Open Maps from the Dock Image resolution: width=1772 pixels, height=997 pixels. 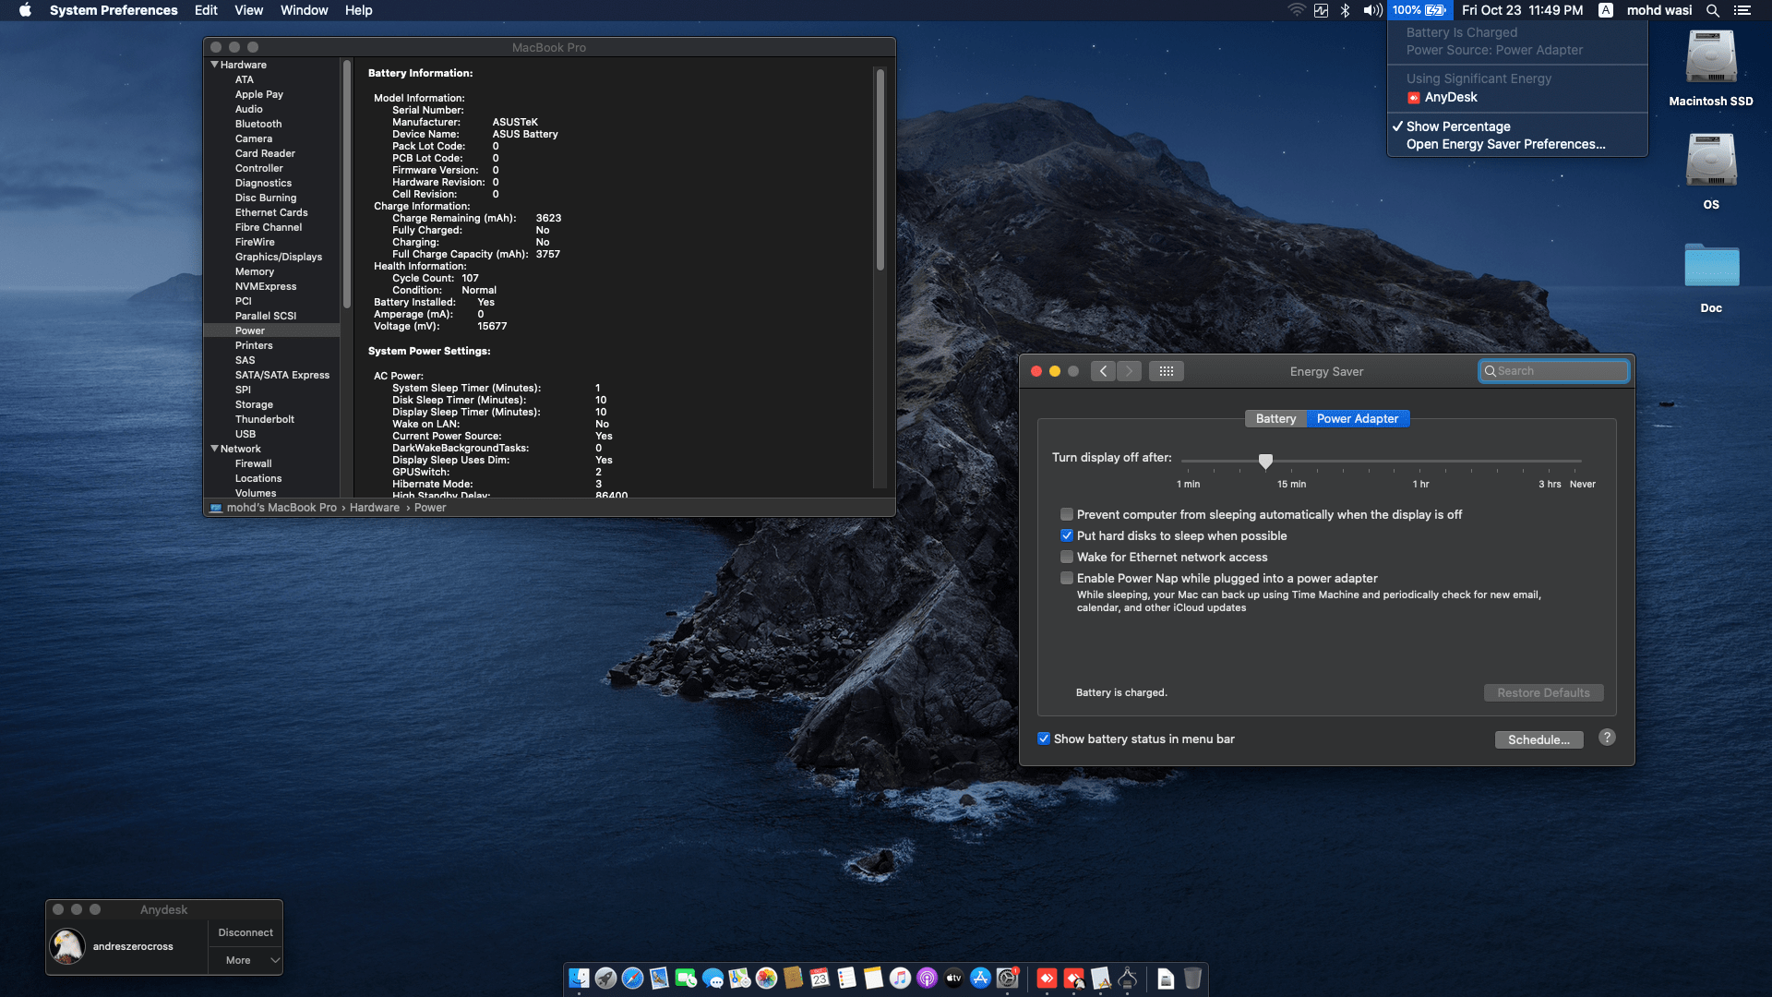(739, 979)
